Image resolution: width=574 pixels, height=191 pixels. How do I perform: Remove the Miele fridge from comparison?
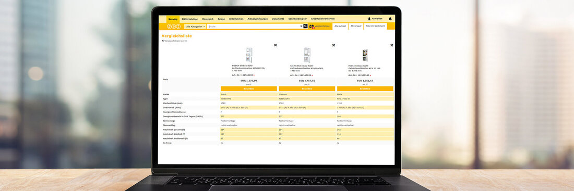392,45
